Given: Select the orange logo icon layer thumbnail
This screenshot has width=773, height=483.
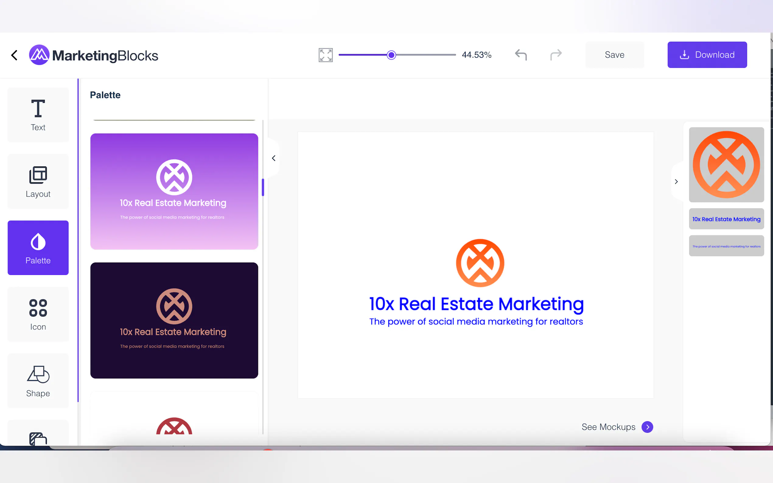Looking at the screenshot, I should point(726,165).
